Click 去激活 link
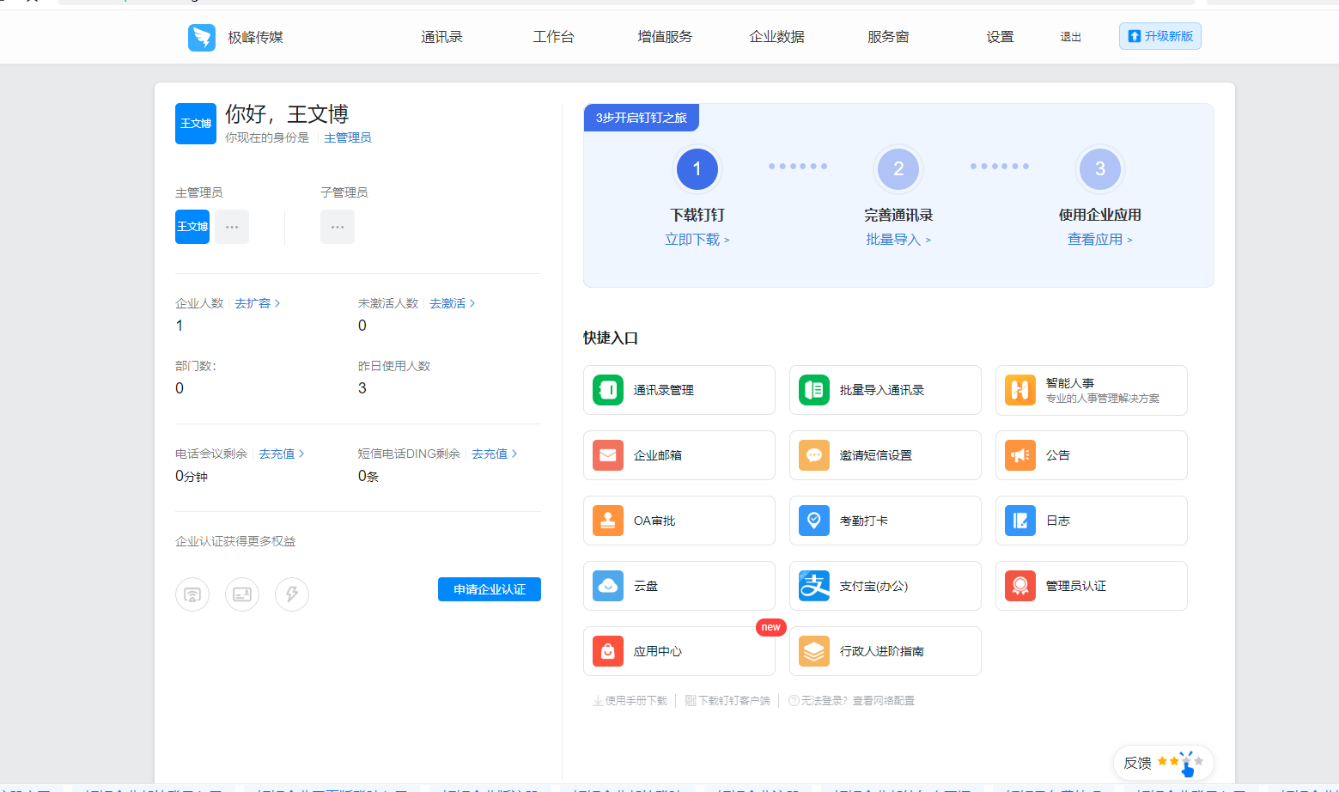The height and width of the screenshot is (792, 1339). coord(452,303)
